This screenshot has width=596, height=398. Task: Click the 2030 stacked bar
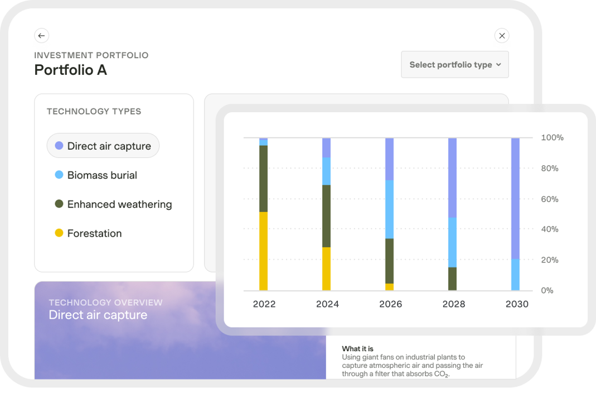point(515,214)
